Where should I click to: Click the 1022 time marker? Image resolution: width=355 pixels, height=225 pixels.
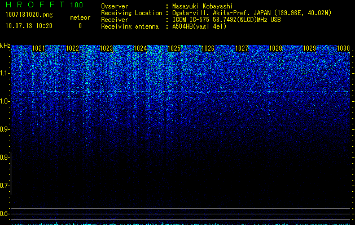tap(72, 48)
